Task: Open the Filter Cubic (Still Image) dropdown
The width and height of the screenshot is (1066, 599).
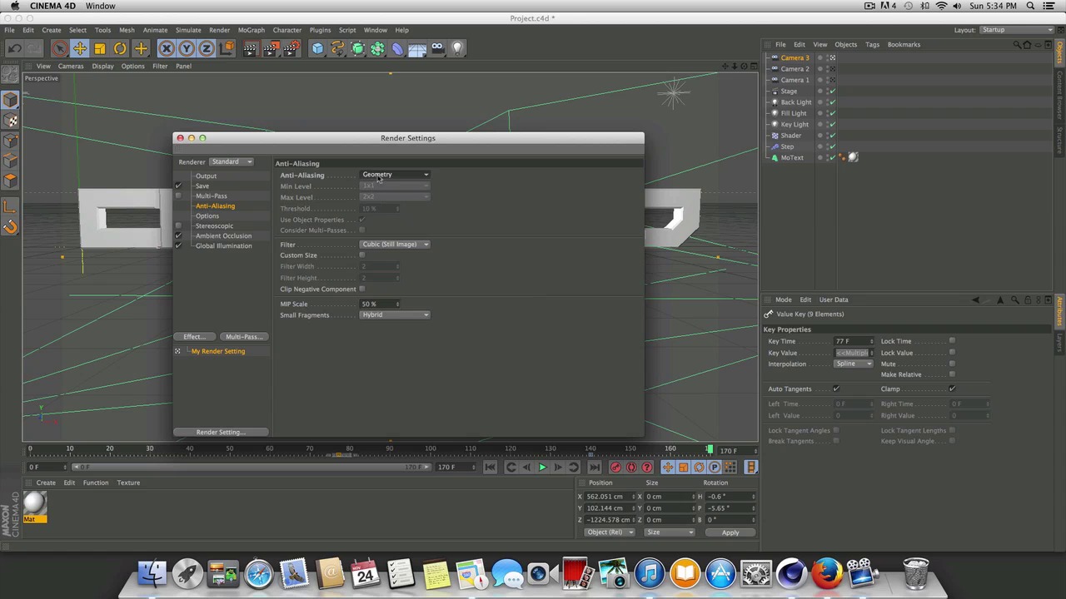Action: coord(396,245)
